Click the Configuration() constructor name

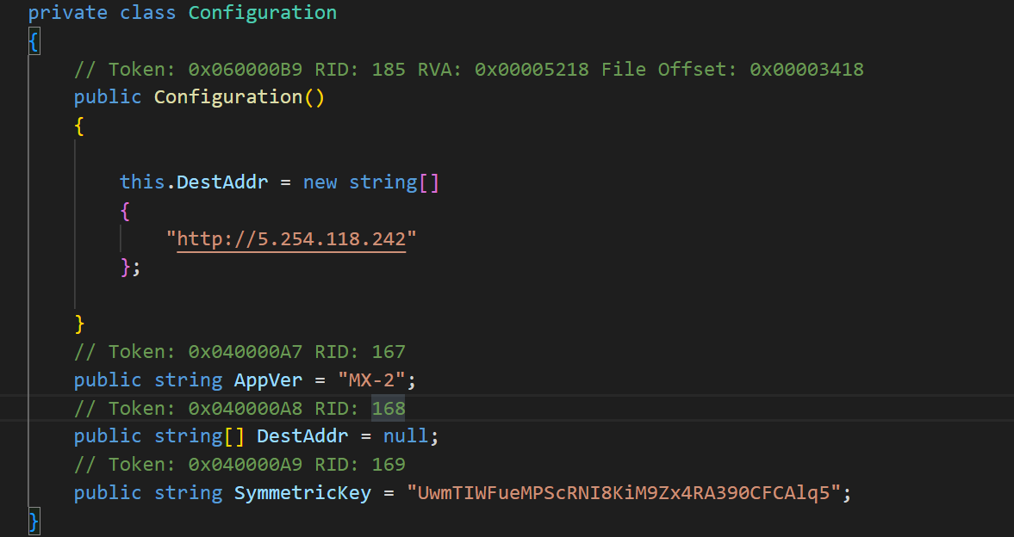coord(227,96)
